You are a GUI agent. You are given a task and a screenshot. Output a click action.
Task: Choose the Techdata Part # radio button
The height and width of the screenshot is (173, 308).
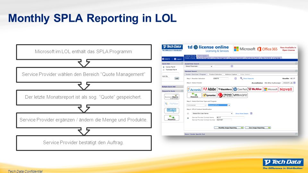(x=164, y=70)
